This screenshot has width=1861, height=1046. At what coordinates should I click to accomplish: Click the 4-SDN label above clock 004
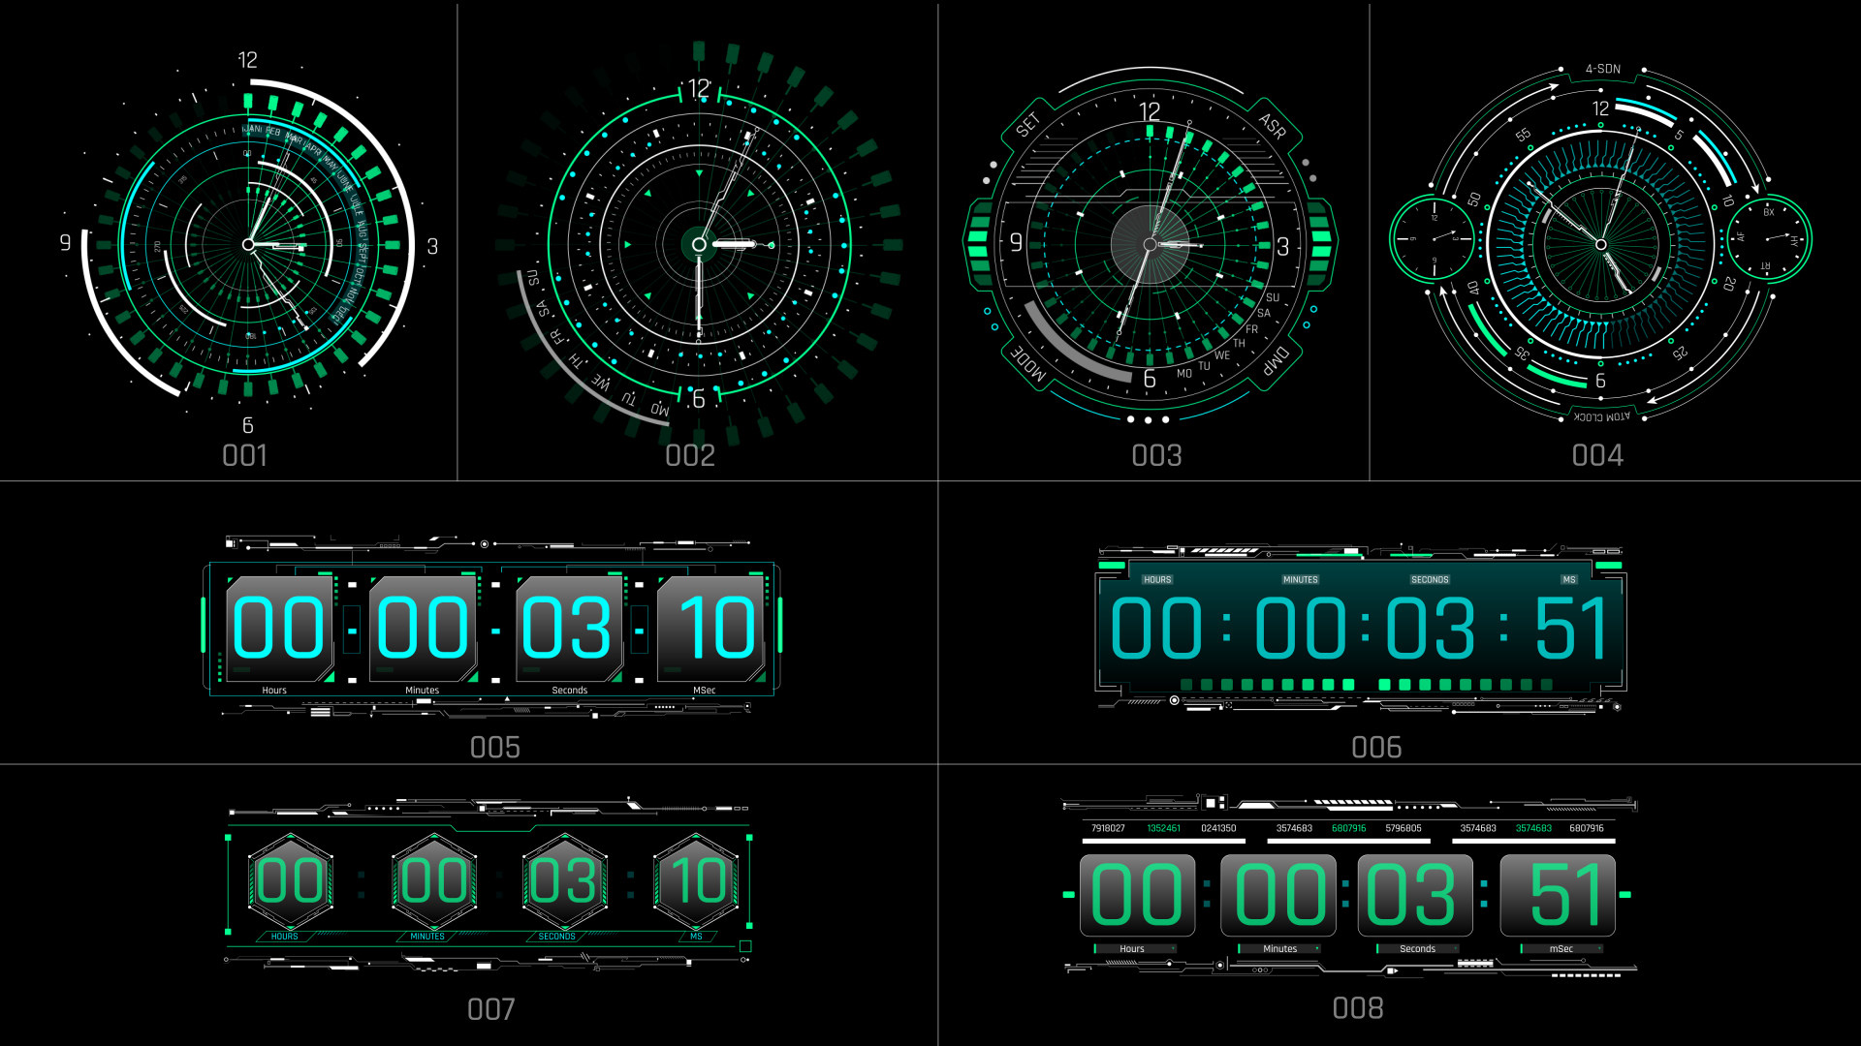(x=1602, y=69)
